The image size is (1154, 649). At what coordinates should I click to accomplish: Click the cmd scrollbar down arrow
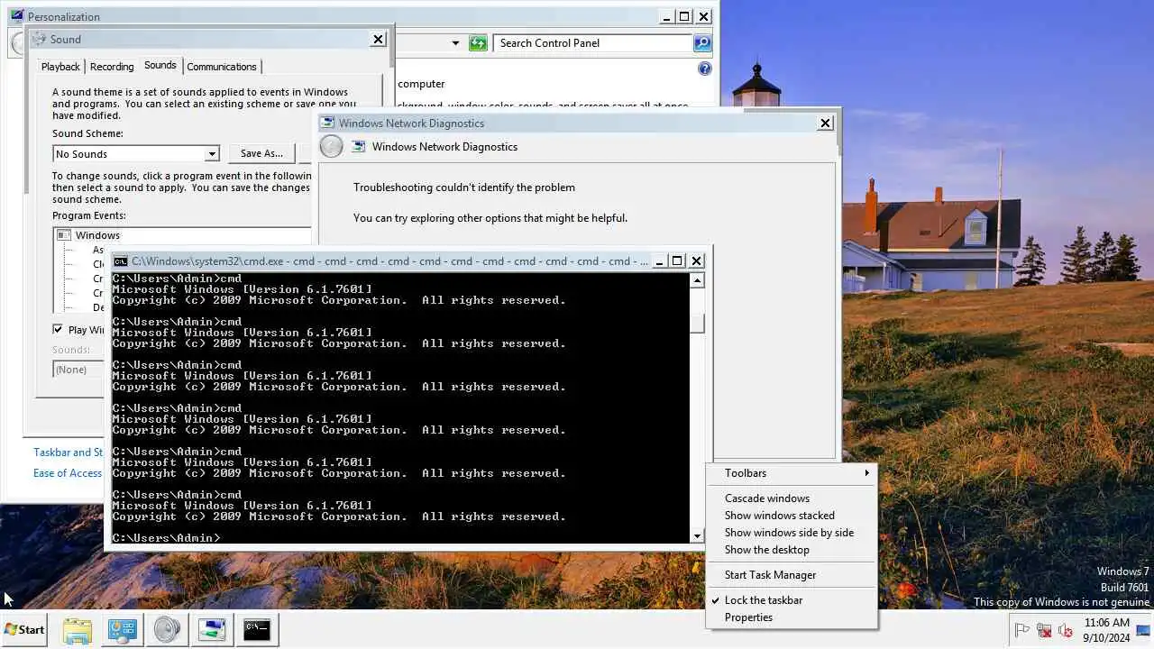[697, 536]
